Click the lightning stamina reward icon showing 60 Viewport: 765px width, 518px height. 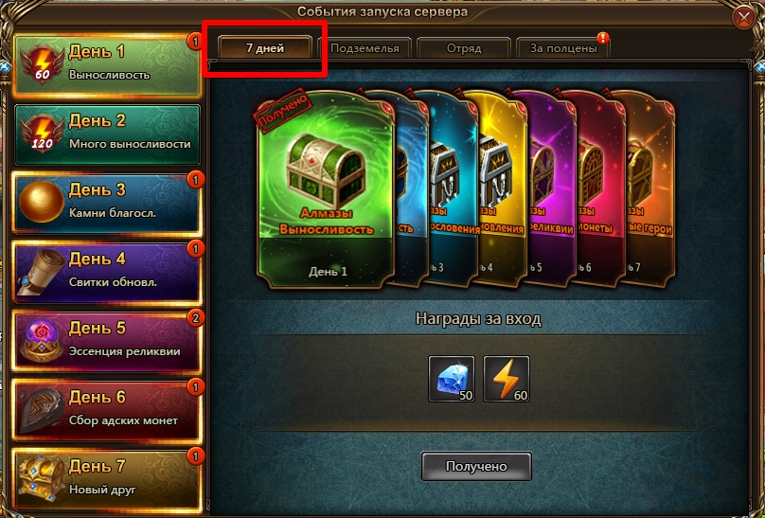pos(506,379)
